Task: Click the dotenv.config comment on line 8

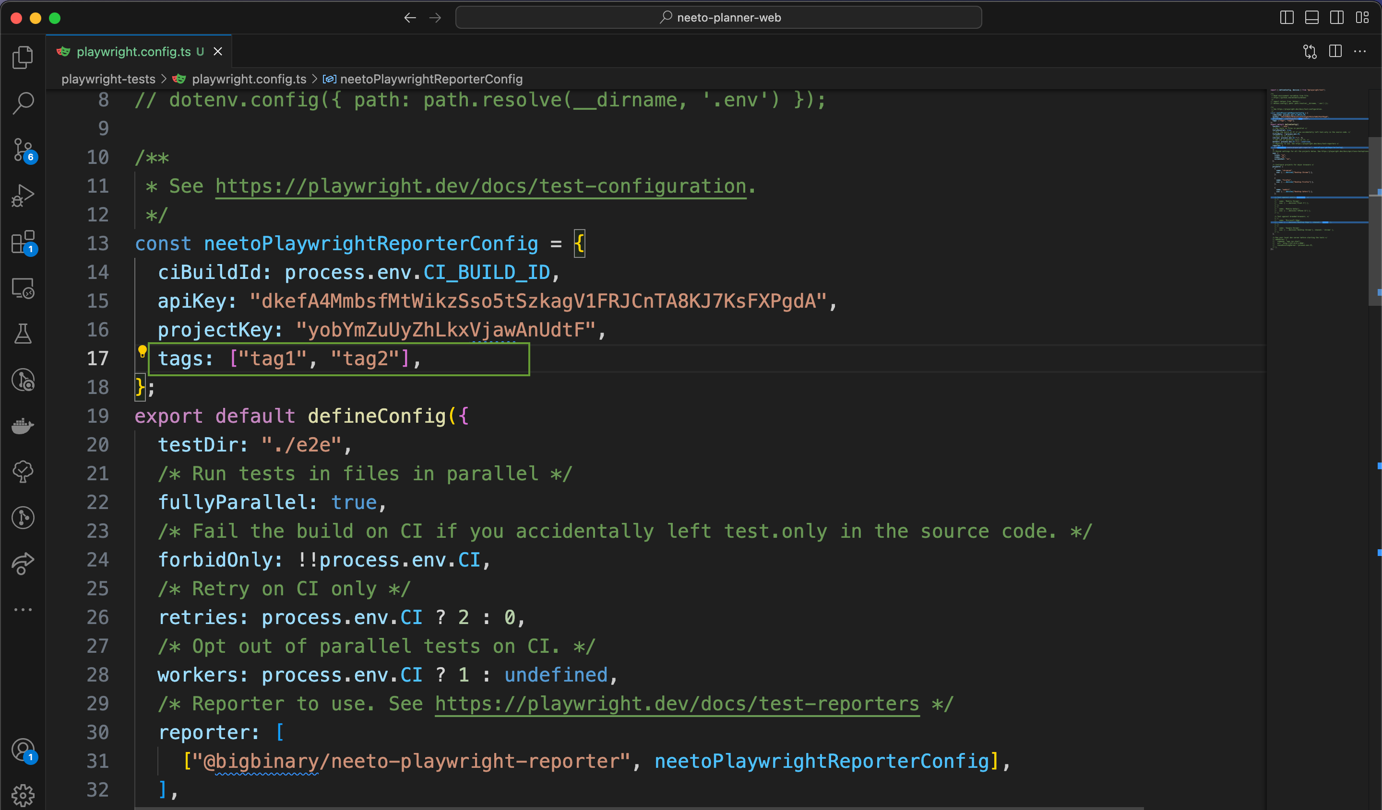Action: click(480, 100)
